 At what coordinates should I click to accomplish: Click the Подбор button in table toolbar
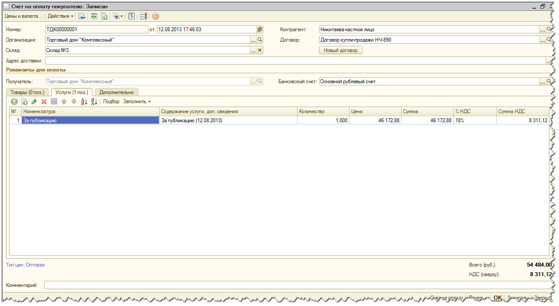click(x=111, y=101)
